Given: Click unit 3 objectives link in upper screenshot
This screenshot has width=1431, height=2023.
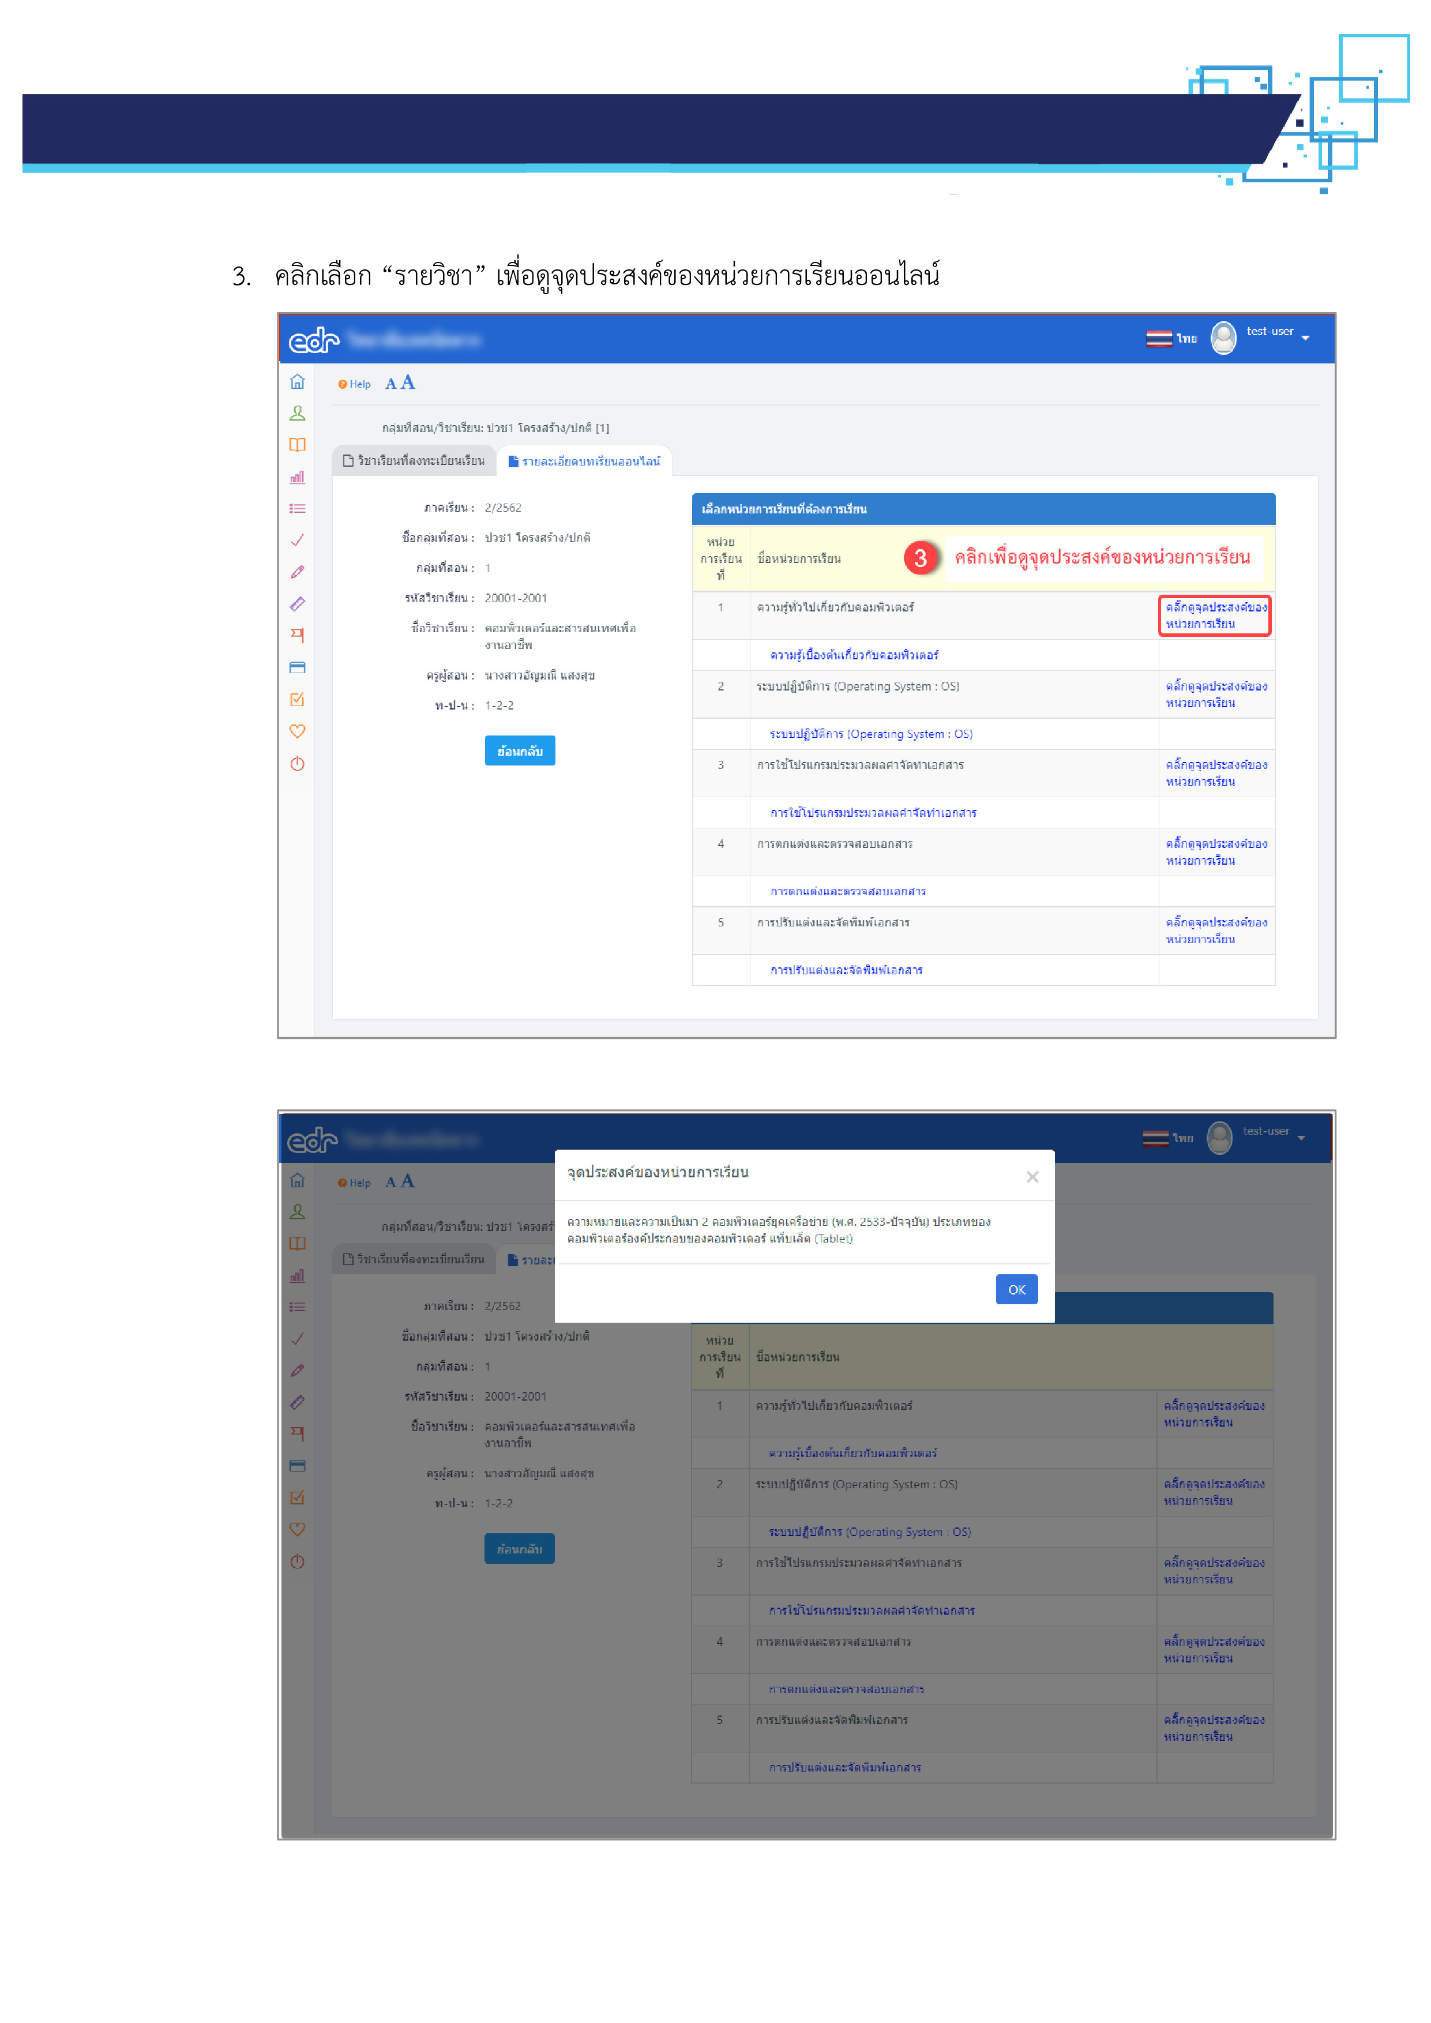Looking at the screenshot, I should tap(1216, 773).
